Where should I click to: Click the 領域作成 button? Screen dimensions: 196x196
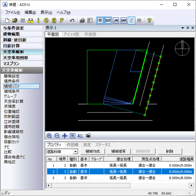(x=93, y=152)
